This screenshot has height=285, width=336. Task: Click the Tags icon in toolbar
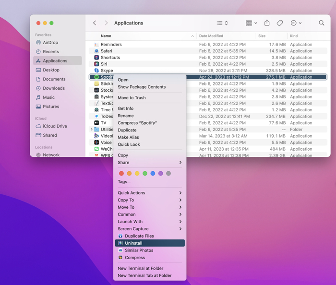pyautogui.click(x=280, y=23)
